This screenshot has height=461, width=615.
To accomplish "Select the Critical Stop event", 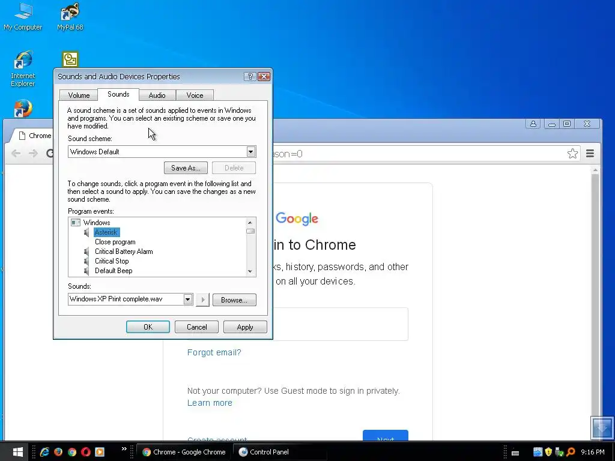I will coord(112,261).
